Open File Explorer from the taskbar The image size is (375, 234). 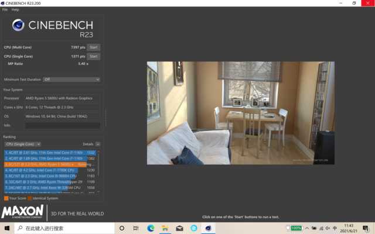click(x=165, y=228)
